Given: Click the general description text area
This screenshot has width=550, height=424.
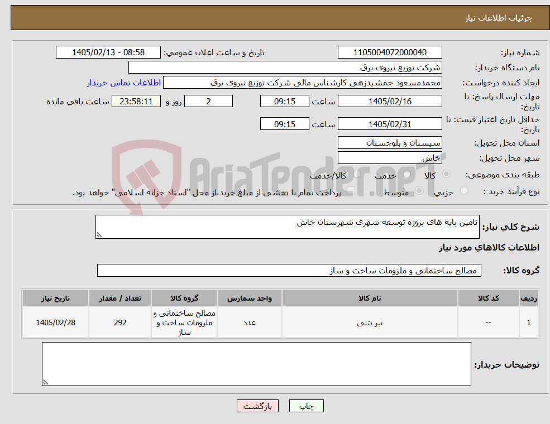Looking at the screenshot, I should tap(287, 227).
